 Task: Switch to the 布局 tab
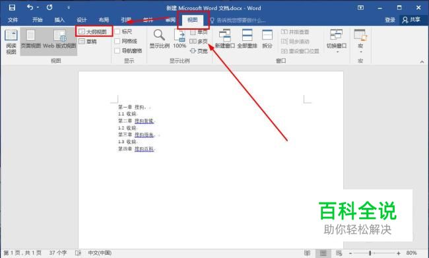104,20
